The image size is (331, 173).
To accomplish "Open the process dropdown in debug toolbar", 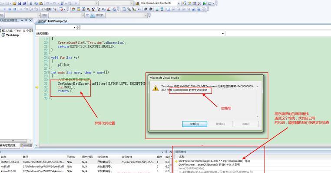I will [39, 15].
